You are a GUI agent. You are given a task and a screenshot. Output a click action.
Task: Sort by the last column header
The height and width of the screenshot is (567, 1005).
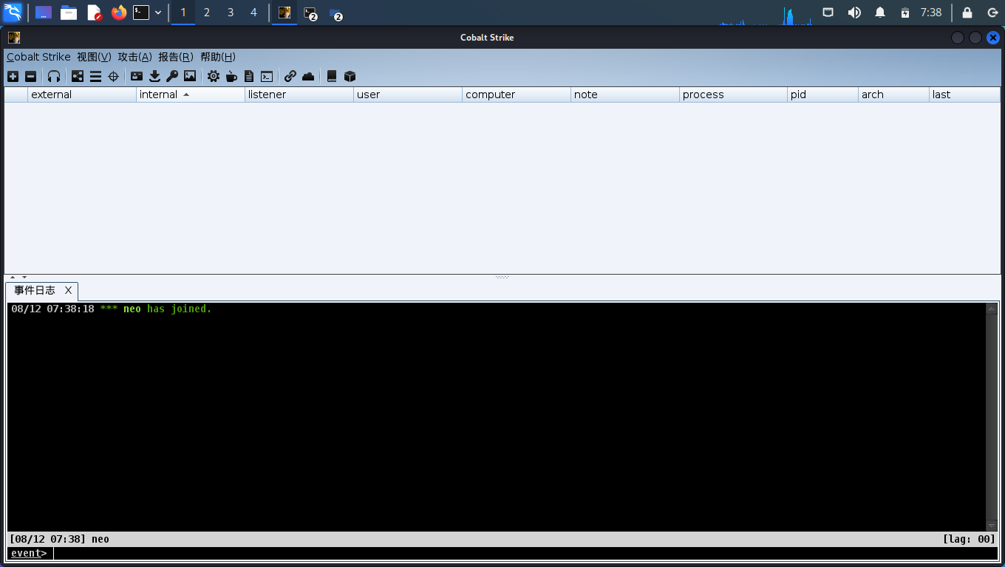(964, 94)
